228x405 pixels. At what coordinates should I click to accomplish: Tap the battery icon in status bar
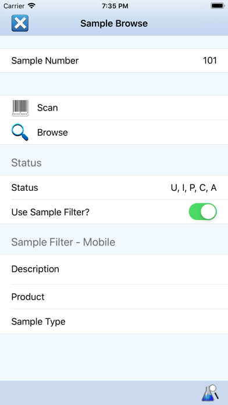(x=218, y=6)
